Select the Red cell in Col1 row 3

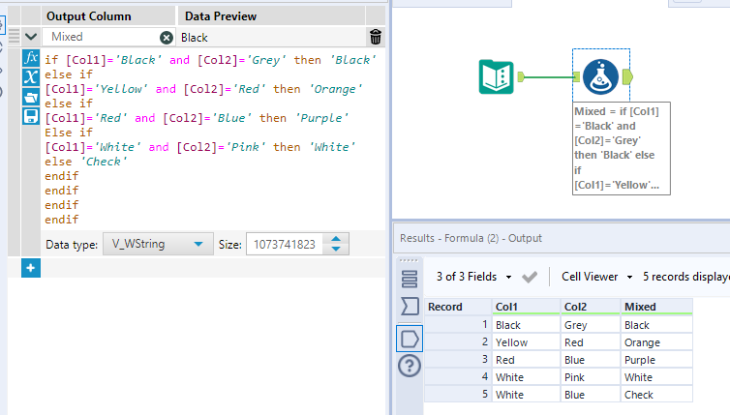coord(526,360)
